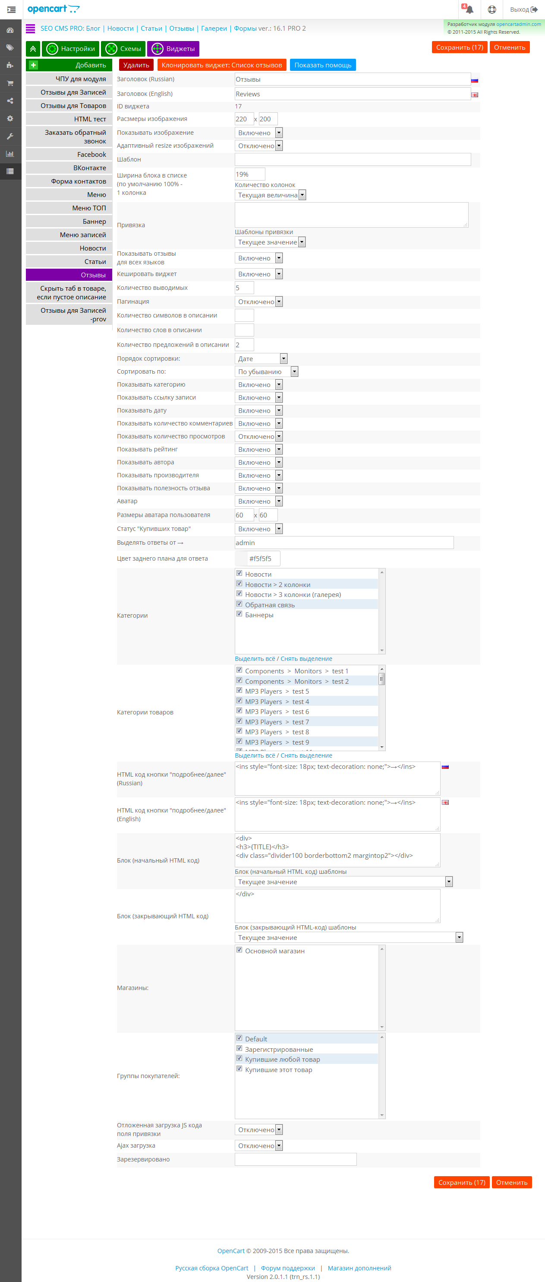
Task: Click English flag beside HTML button code
Action: 445,803
